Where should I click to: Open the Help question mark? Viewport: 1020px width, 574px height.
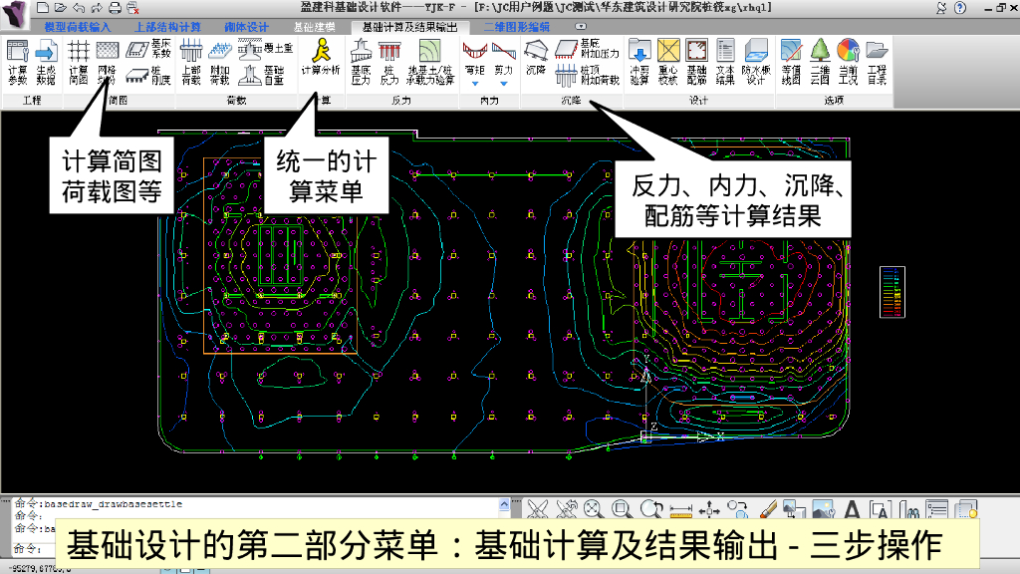[x=959, y=8]
